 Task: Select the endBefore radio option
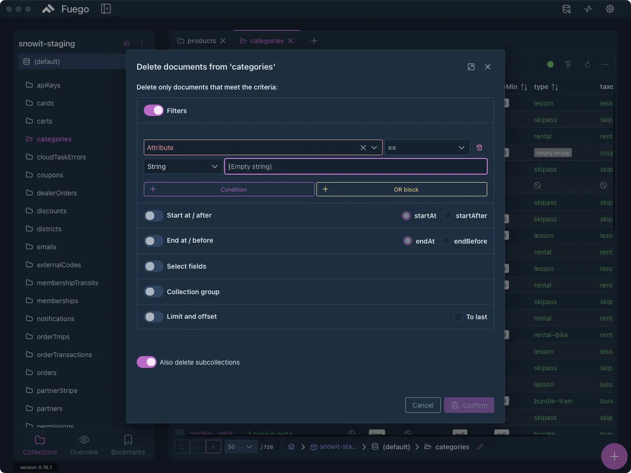pos(446,241)
